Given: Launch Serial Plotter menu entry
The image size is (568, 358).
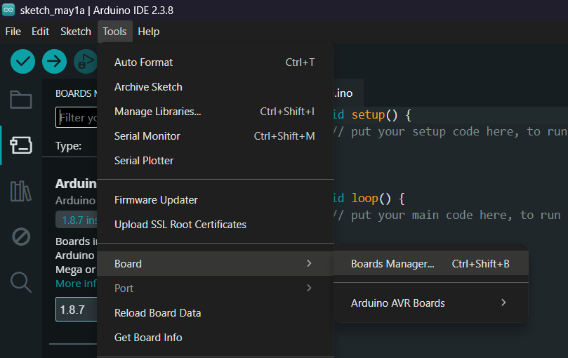Looking at the screenshot, I should click(215, 161).
